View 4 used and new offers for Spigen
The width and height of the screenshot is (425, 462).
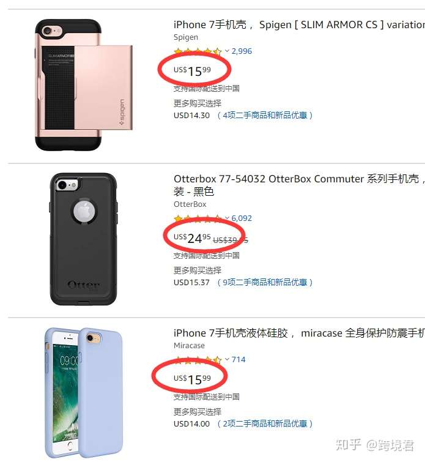pyautogui.click(x=265, y=115)
